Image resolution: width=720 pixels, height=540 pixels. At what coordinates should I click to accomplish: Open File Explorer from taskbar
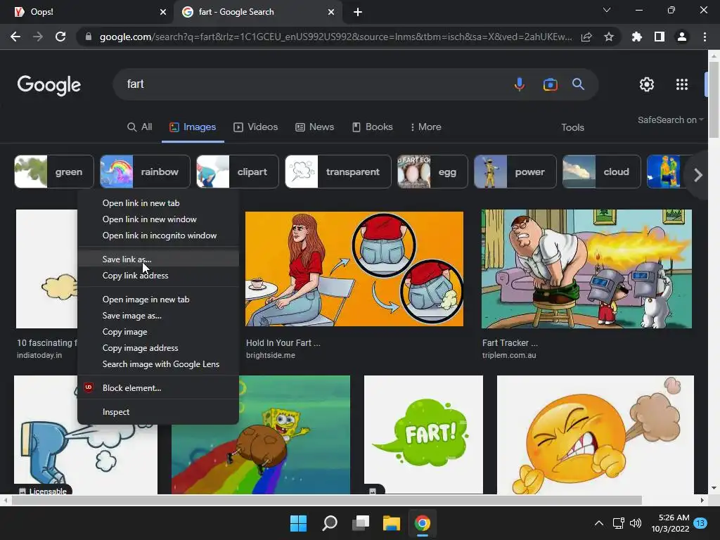[392, 523]
